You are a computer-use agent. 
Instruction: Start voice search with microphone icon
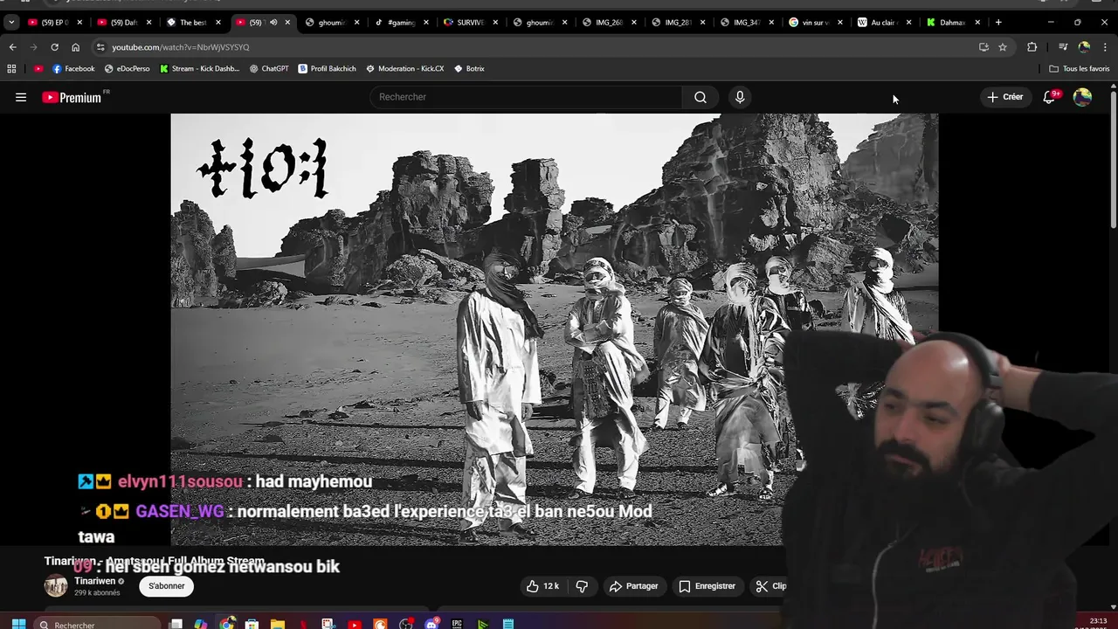point(740,97)
